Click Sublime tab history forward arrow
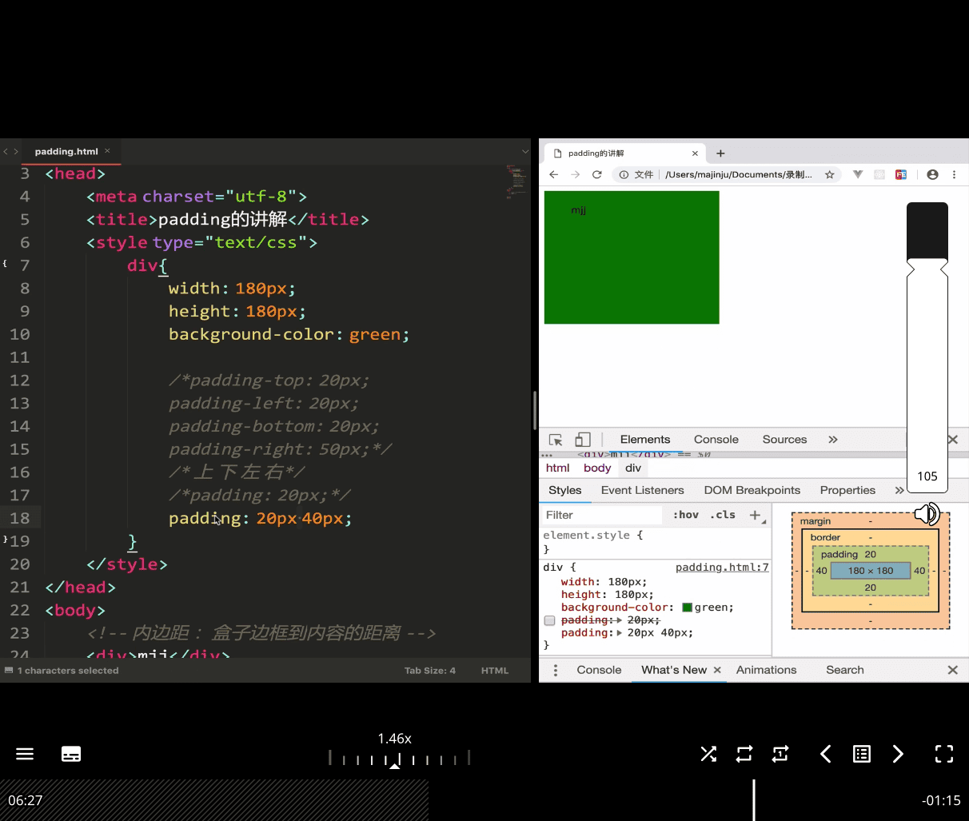Screen dimensions: 969x821 click(16, 151)
